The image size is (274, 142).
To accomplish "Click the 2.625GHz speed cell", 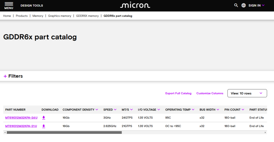I will click(110, 126).
